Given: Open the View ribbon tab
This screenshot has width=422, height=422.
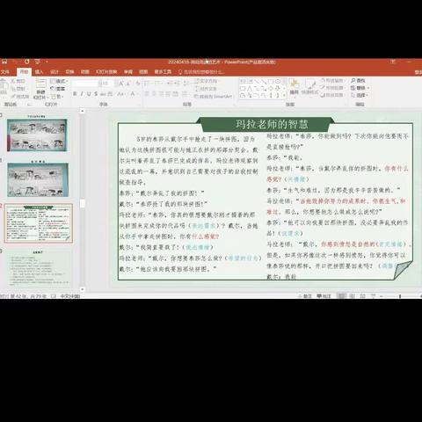Looking at the screenshot, I should tap(143, 72).
